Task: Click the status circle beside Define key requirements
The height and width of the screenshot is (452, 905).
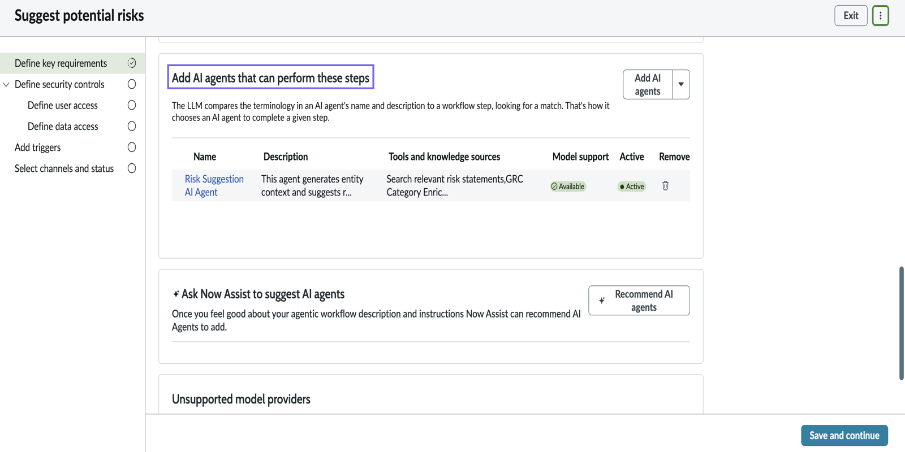Action: [x=132, y=63]
